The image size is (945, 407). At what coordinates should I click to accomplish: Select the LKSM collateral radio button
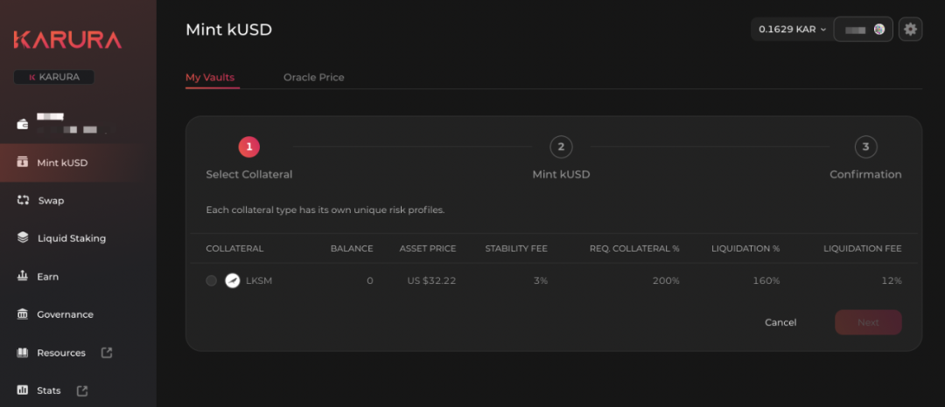(211, 280)
